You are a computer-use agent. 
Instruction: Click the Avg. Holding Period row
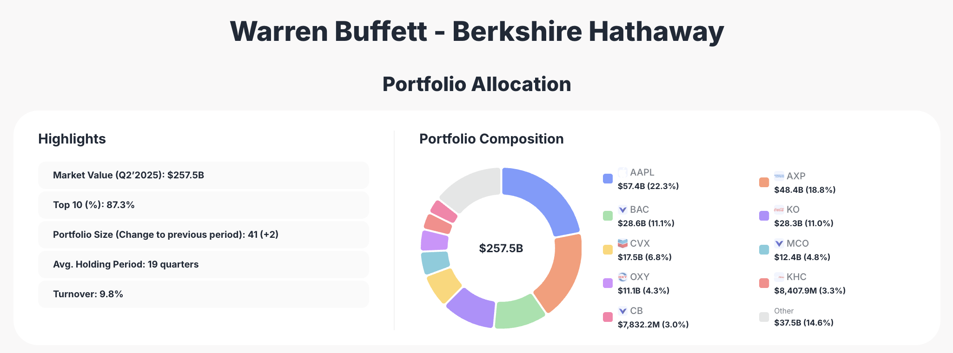[x=204, y=264]
